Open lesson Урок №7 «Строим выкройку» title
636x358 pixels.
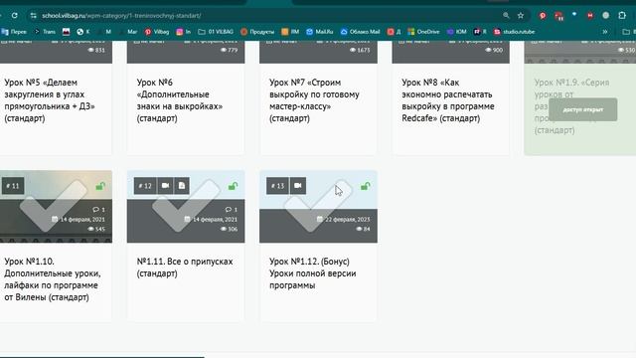314,100
